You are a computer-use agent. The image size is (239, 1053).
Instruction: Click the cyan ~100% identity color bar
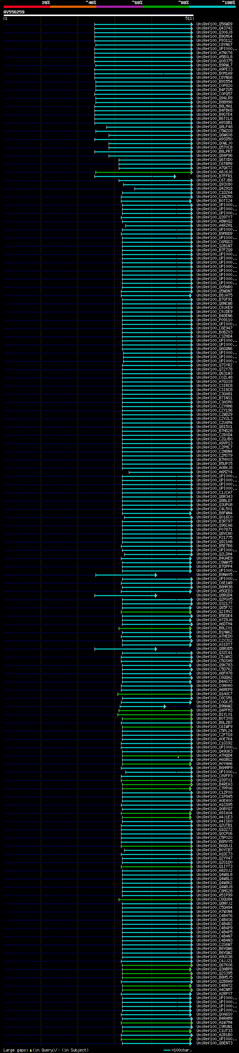[212, 7]
